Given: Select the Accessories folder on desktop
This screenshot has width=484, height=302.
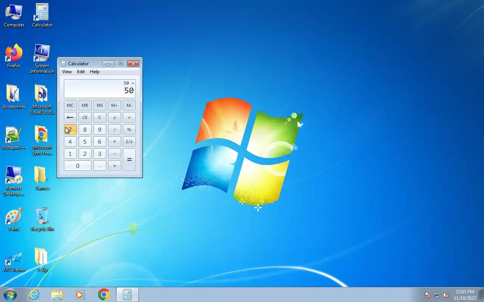Looking at the screenshot, I should 14,97.
